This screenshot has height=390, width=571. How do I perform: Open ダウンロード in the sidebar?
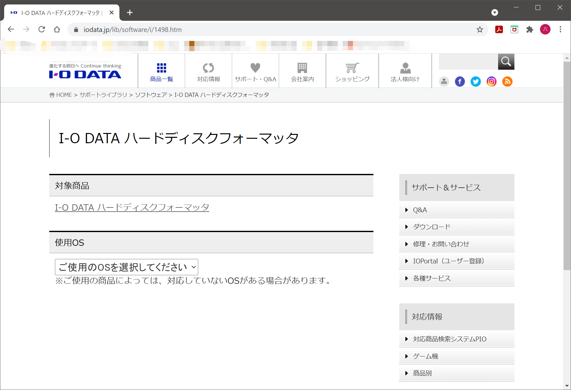(457, 227)
